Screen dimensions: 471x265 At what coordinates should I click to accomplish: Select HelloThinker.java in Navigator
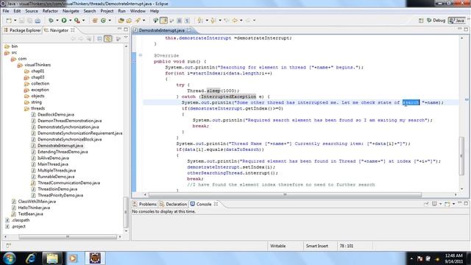click(34, 208)
